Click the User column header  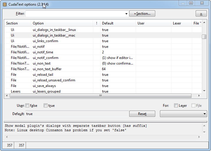[x=153, y=23]
